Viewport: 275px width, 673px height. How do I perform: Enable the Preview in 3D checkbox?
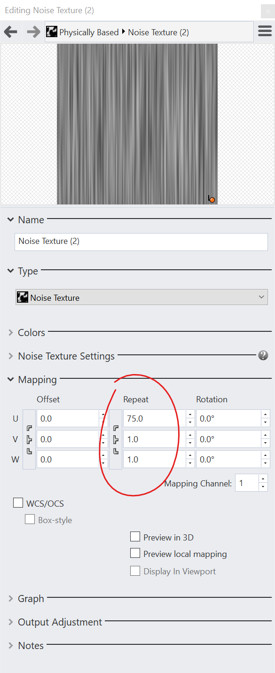coord(135,536)
